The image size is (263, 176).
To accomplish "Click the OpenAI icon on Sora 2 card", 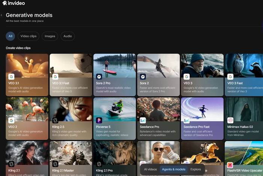I will pyautogui.click(x=143, y=77).
